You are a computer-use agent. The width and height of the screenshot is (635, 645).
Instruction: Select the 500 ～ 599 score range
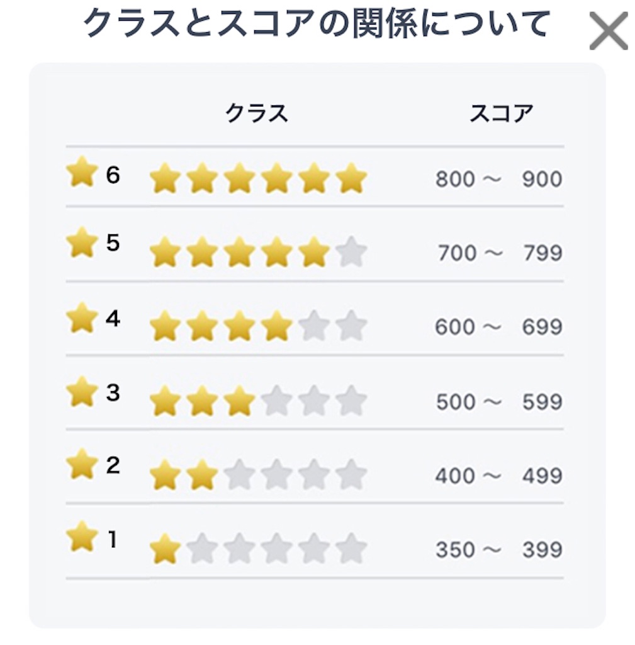499,401
